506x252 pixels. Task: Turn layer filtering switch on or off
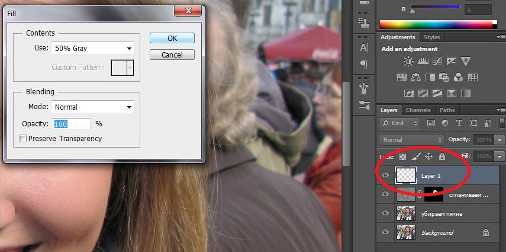pyautogui.click(x=502, y=123)
